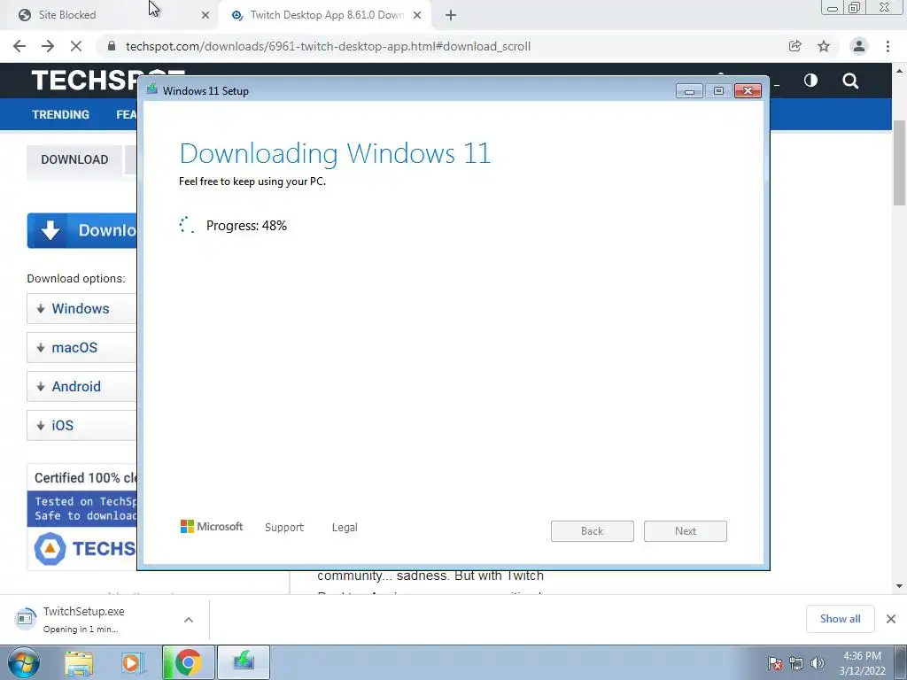
Task: Click Show all downloads
Action: (x=840, y=619)
